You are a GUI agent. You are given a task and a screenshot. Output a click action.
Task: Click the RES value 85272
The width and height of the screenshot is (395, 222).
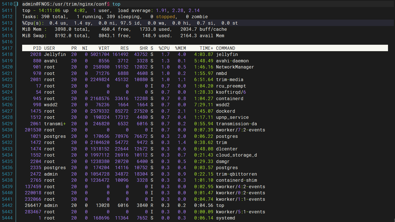point(122,111)
